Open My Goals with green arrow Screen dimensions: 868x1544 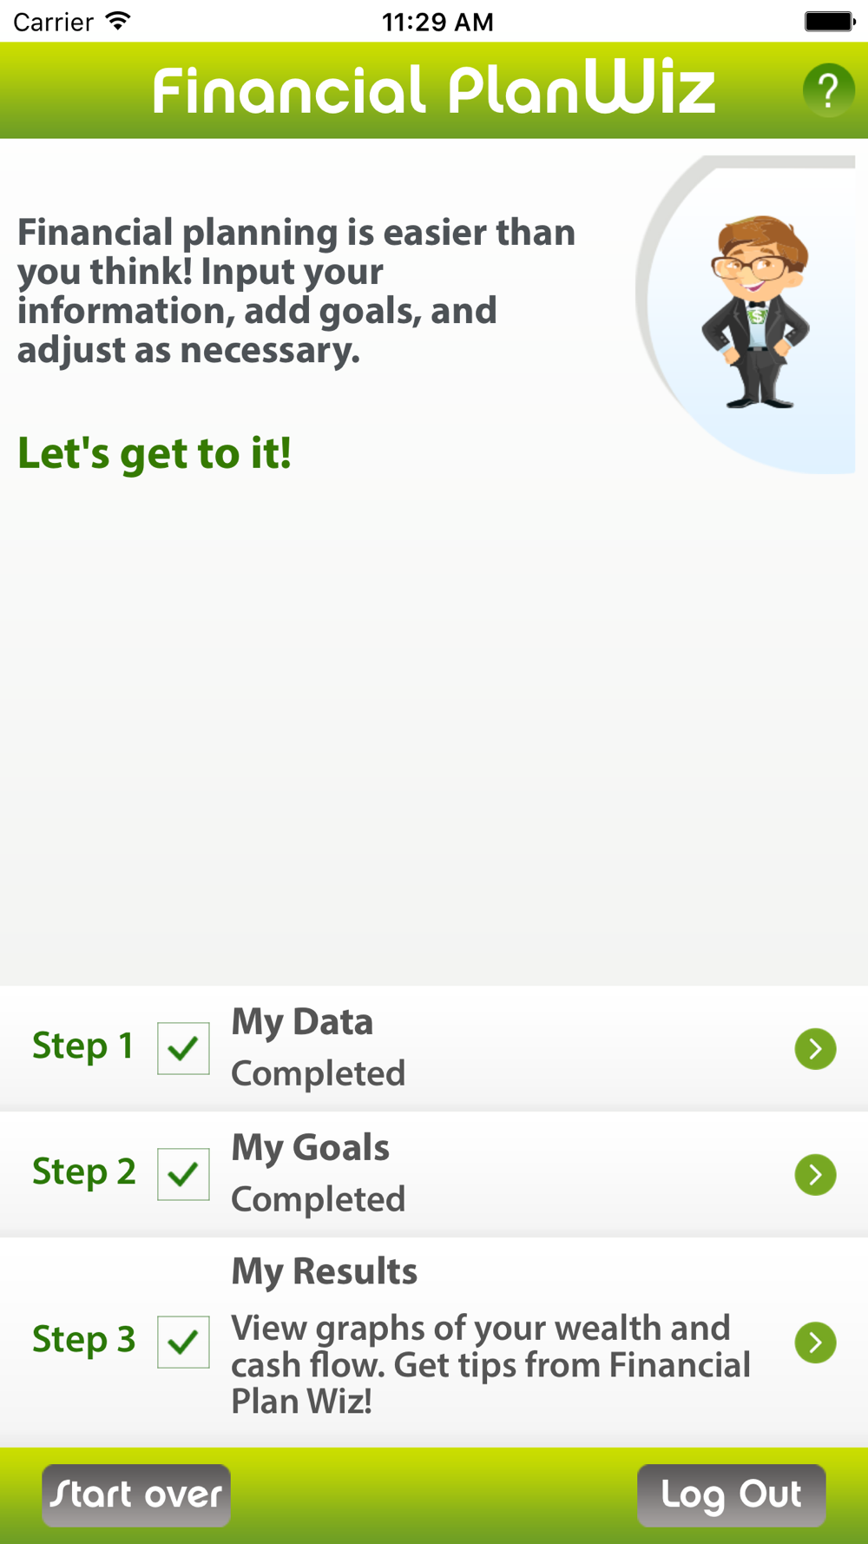[815, 1175]
